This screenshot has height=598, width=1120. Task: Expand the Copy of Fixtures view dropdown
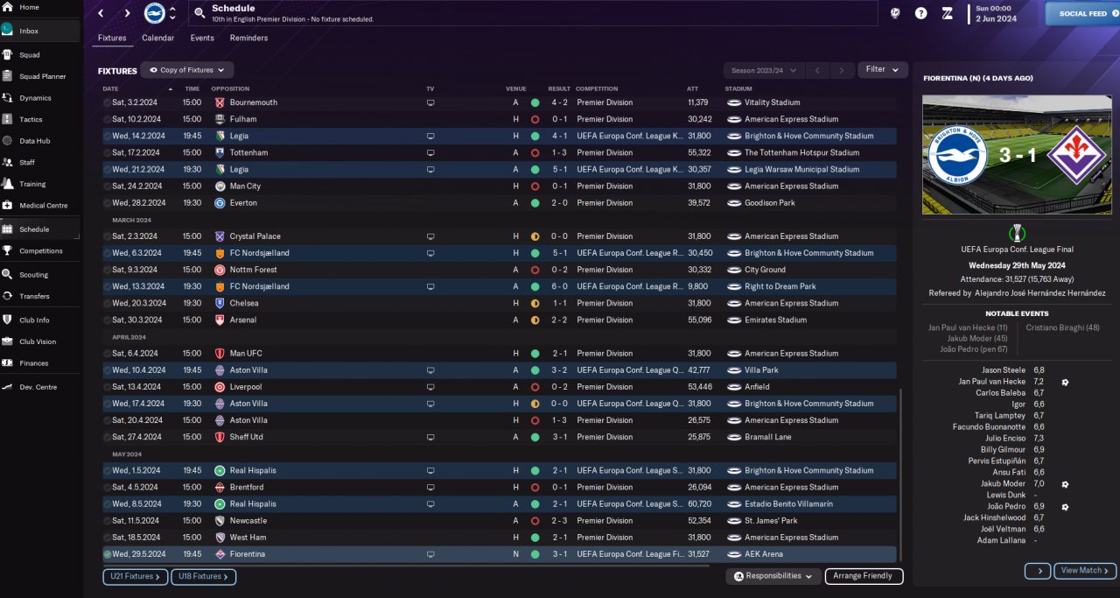(x=187, y=70)
